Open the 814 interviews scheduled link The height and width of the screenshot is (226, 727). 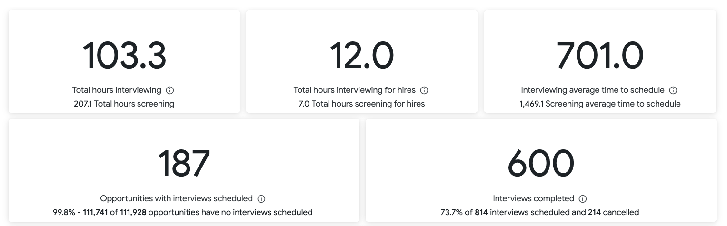point(481,212)
